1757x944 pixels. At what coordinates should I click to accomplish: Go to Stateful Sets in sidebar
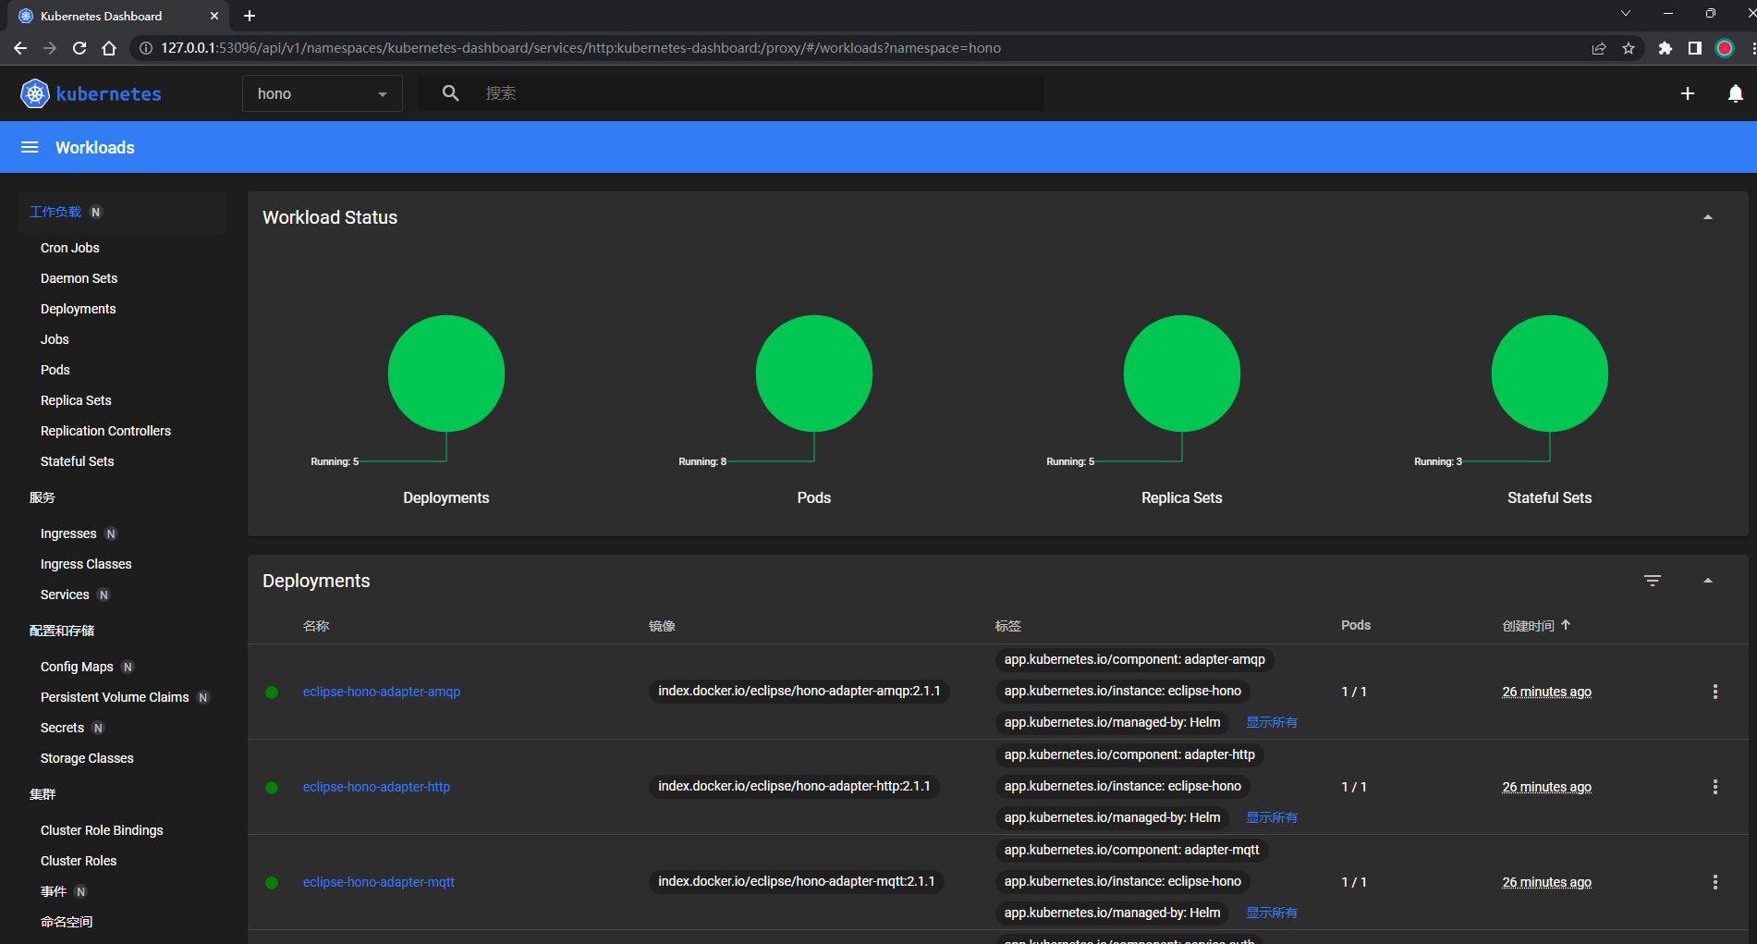(77, 461)
